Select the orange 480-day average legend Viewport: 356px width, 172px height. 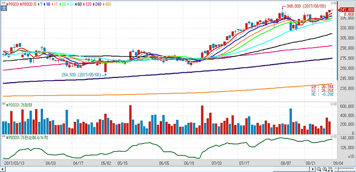107,4
